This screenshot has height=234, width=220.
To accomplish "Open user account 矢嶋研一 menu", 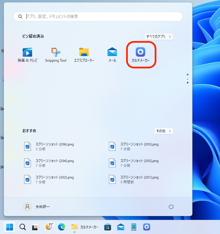I will (37, 207).
